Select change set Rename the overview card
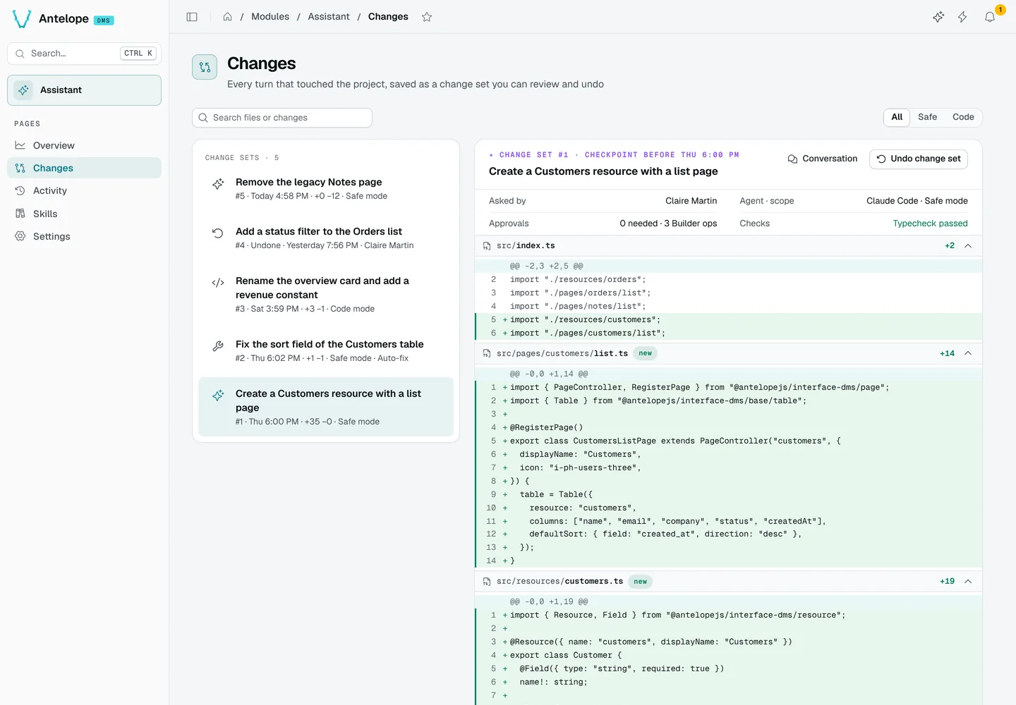 point(326,295)
